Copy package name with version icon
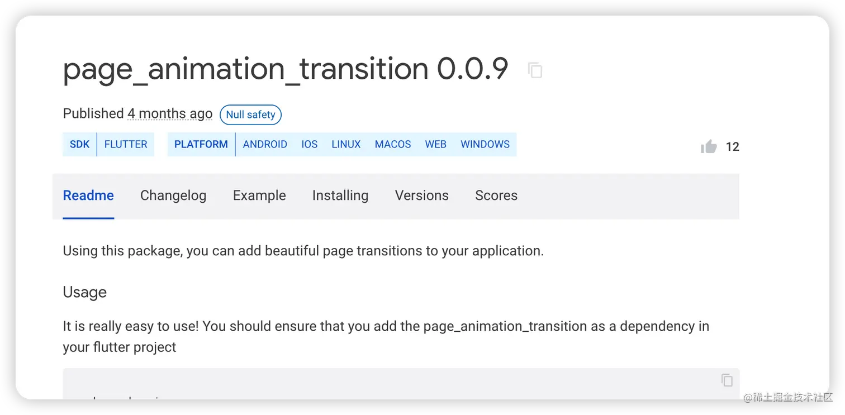 535,70
